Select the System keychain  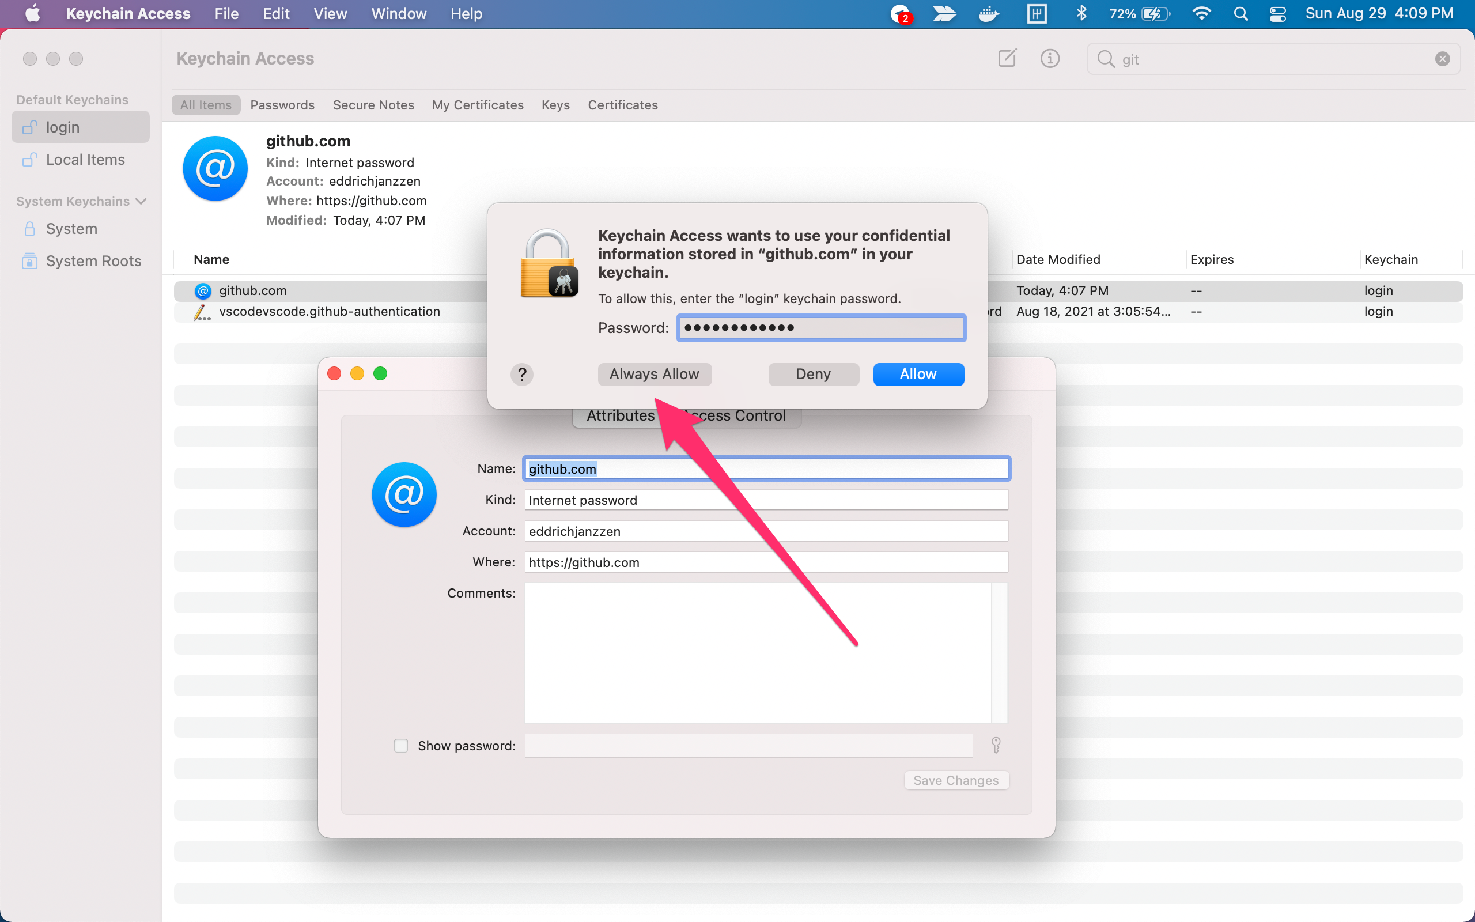pyautogui.click(x=81, y=229)
